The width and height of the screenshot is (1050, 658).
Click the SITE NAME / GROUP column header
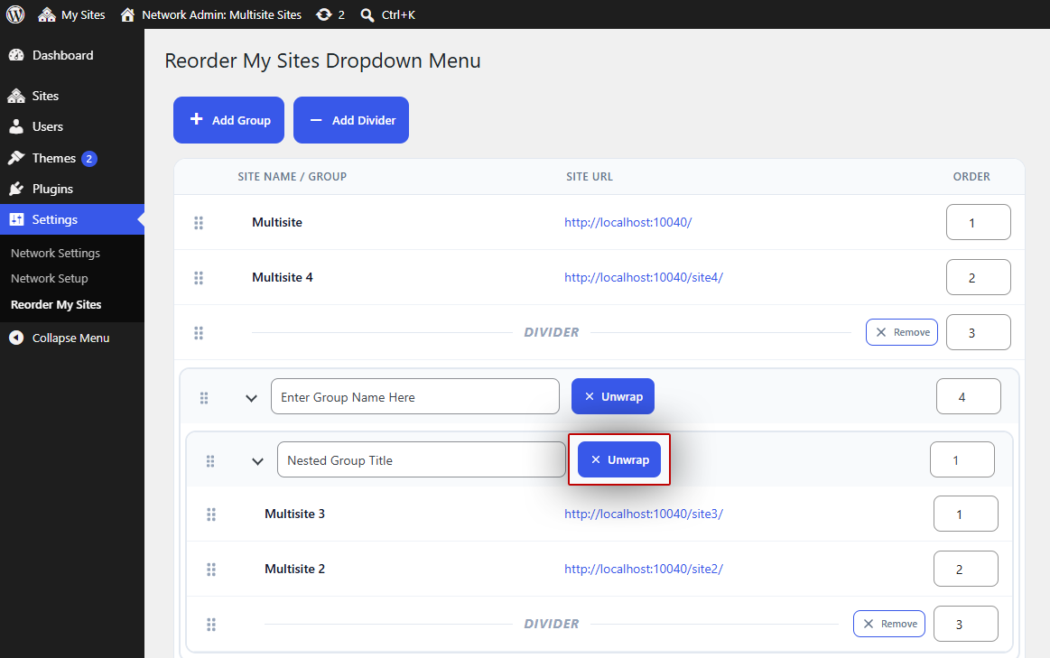pyautogui.click(x=292, y=177)
